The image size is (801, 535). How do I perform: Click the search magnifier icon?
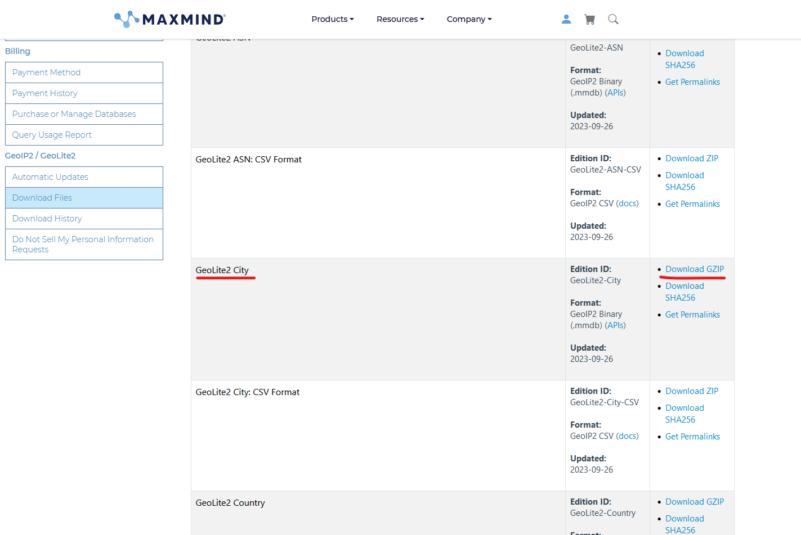click(x=613, y=19)
